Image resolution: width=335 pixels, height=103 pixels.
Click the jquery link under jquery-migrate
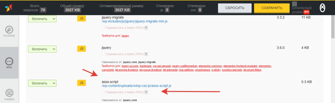point(125,36)
